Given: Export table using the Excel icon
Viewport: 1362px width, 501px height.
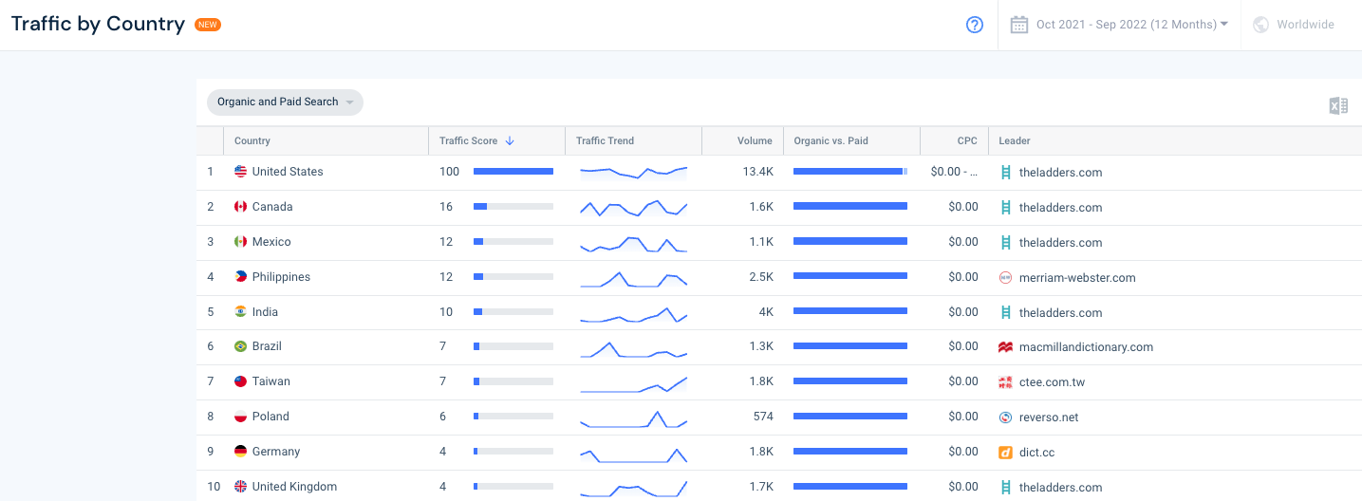Looking at the screenshot, I should point(1338,105).
